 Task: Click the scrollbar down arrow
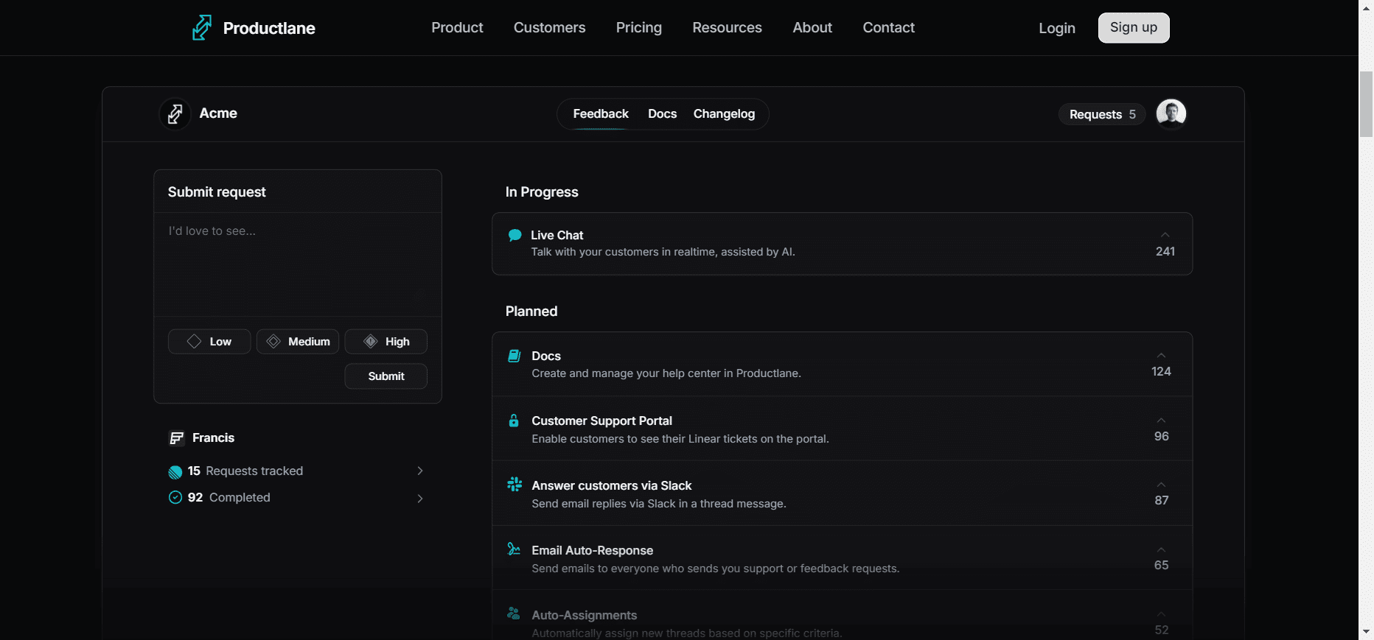[1366, 631]
